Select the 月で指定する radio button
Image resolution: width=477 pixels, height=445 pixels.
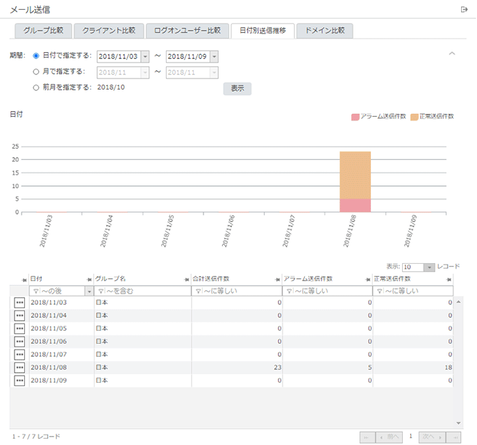(36, 71)
